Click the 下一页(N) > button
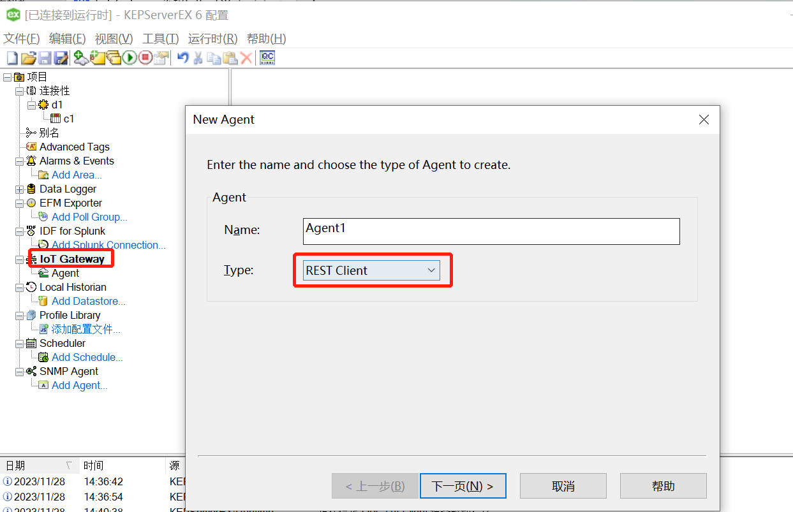Screen dimensions: 793x512 click(463, 486)
